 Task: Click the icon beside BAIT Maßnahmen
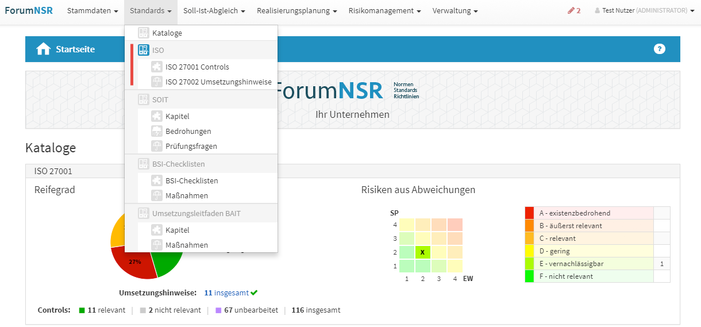pos(157,245)
